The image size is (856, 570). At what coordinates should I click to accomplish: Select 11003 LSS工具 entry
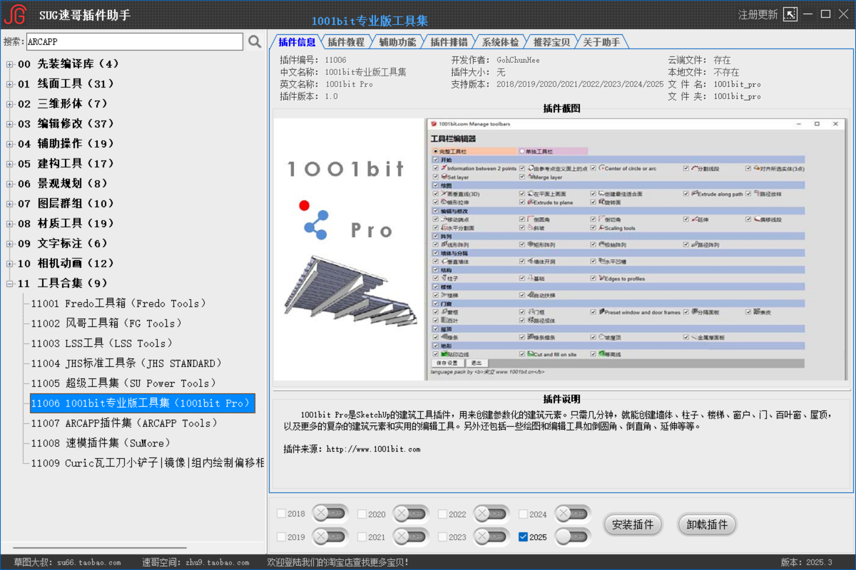102,343
